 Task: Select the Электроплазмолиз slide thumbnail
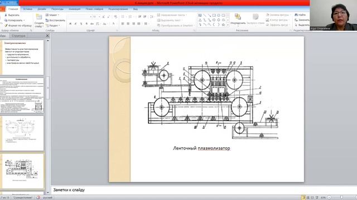tap(22, 57)
